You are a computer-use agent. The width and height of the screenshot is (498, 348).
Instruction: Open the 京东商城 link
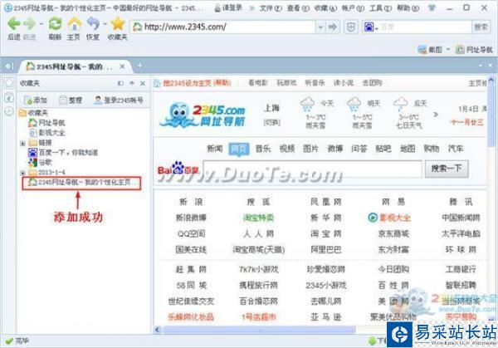[x=393, y=233]
